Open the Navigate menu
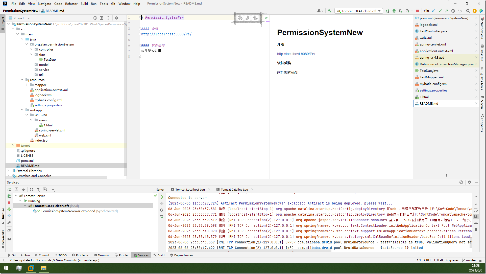 click(x=44, y=4)
